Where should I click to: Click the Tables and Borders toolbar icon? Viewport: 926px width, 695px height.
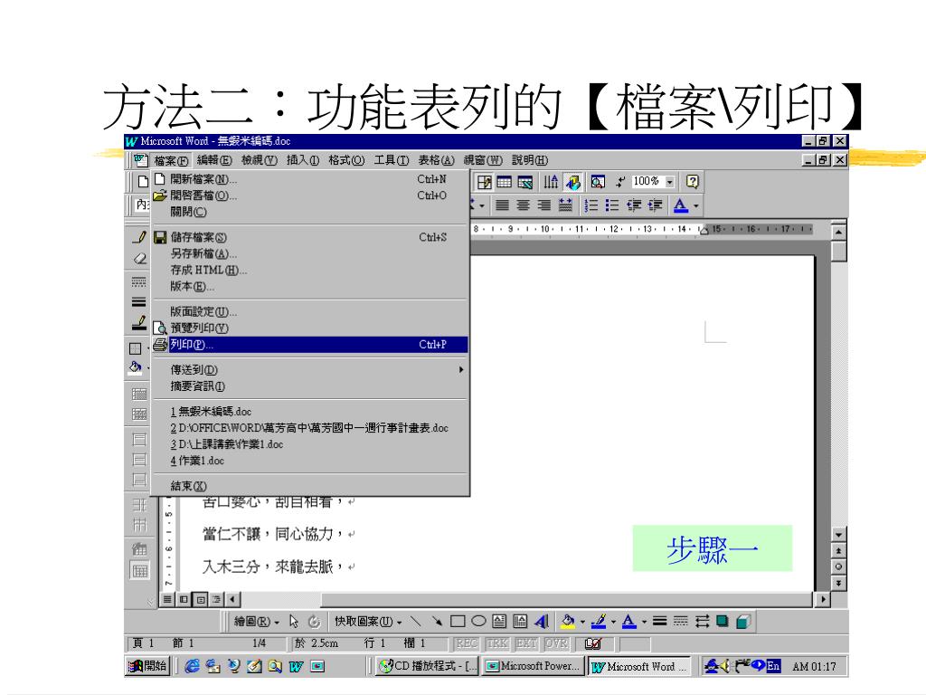point(485,182)
